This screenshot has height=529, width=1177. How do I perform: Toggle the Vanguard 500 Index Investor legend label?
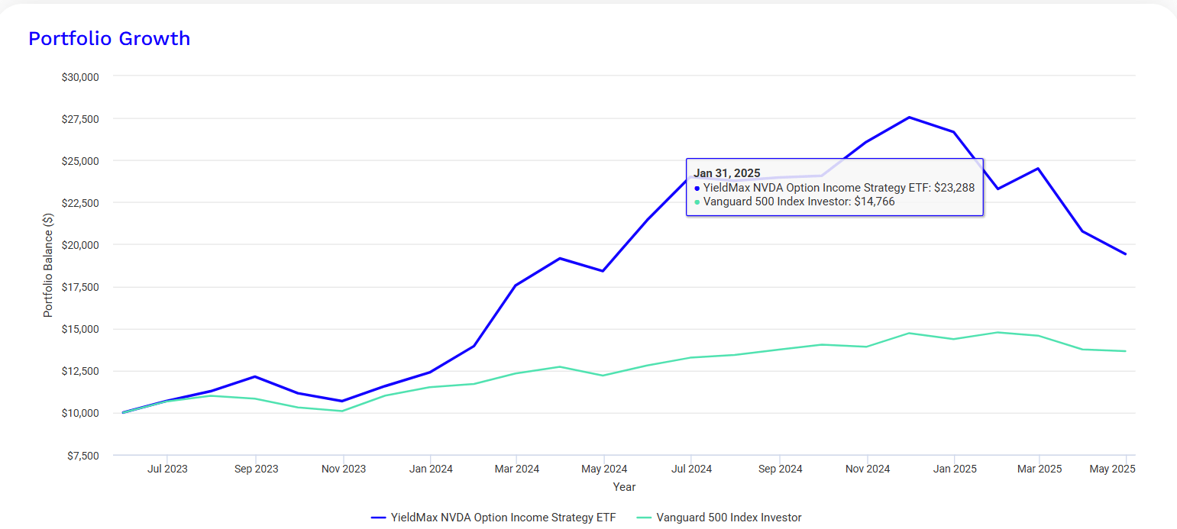pyautogui.click(x=729, y=518)
